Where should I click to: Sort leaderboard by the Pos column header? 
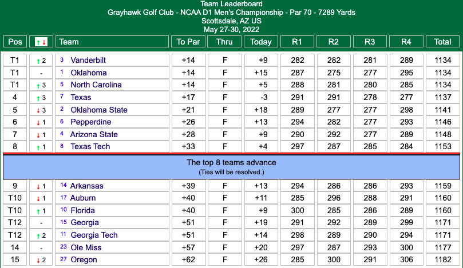14,42
